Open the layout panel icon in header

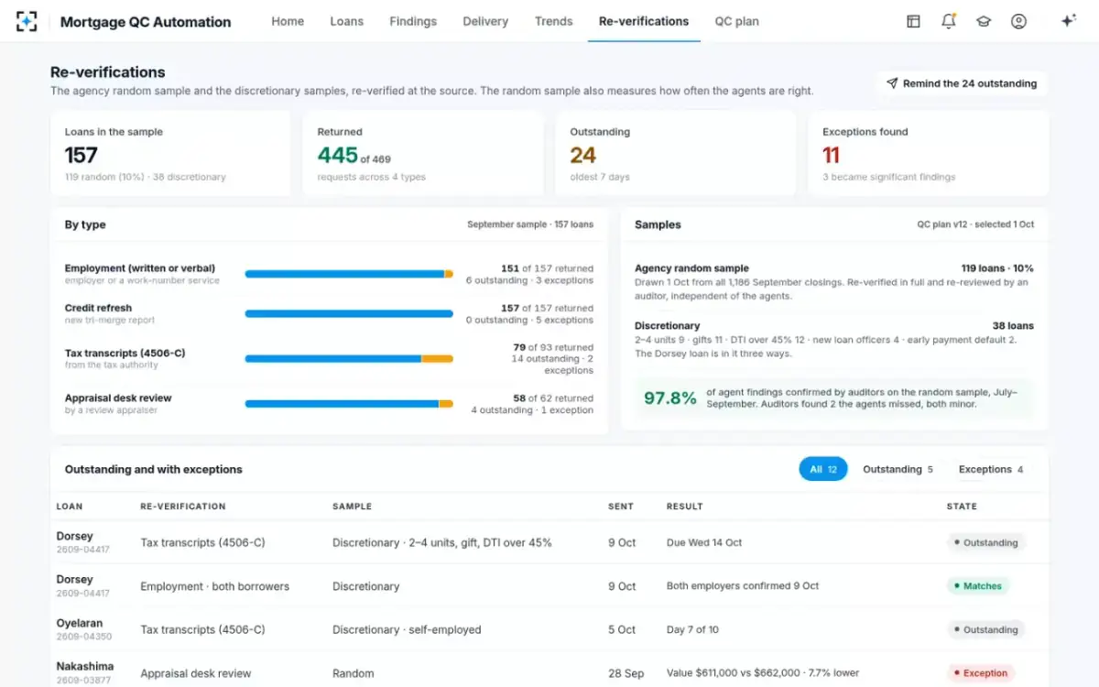pyautogui.click(x=913, y=21)
